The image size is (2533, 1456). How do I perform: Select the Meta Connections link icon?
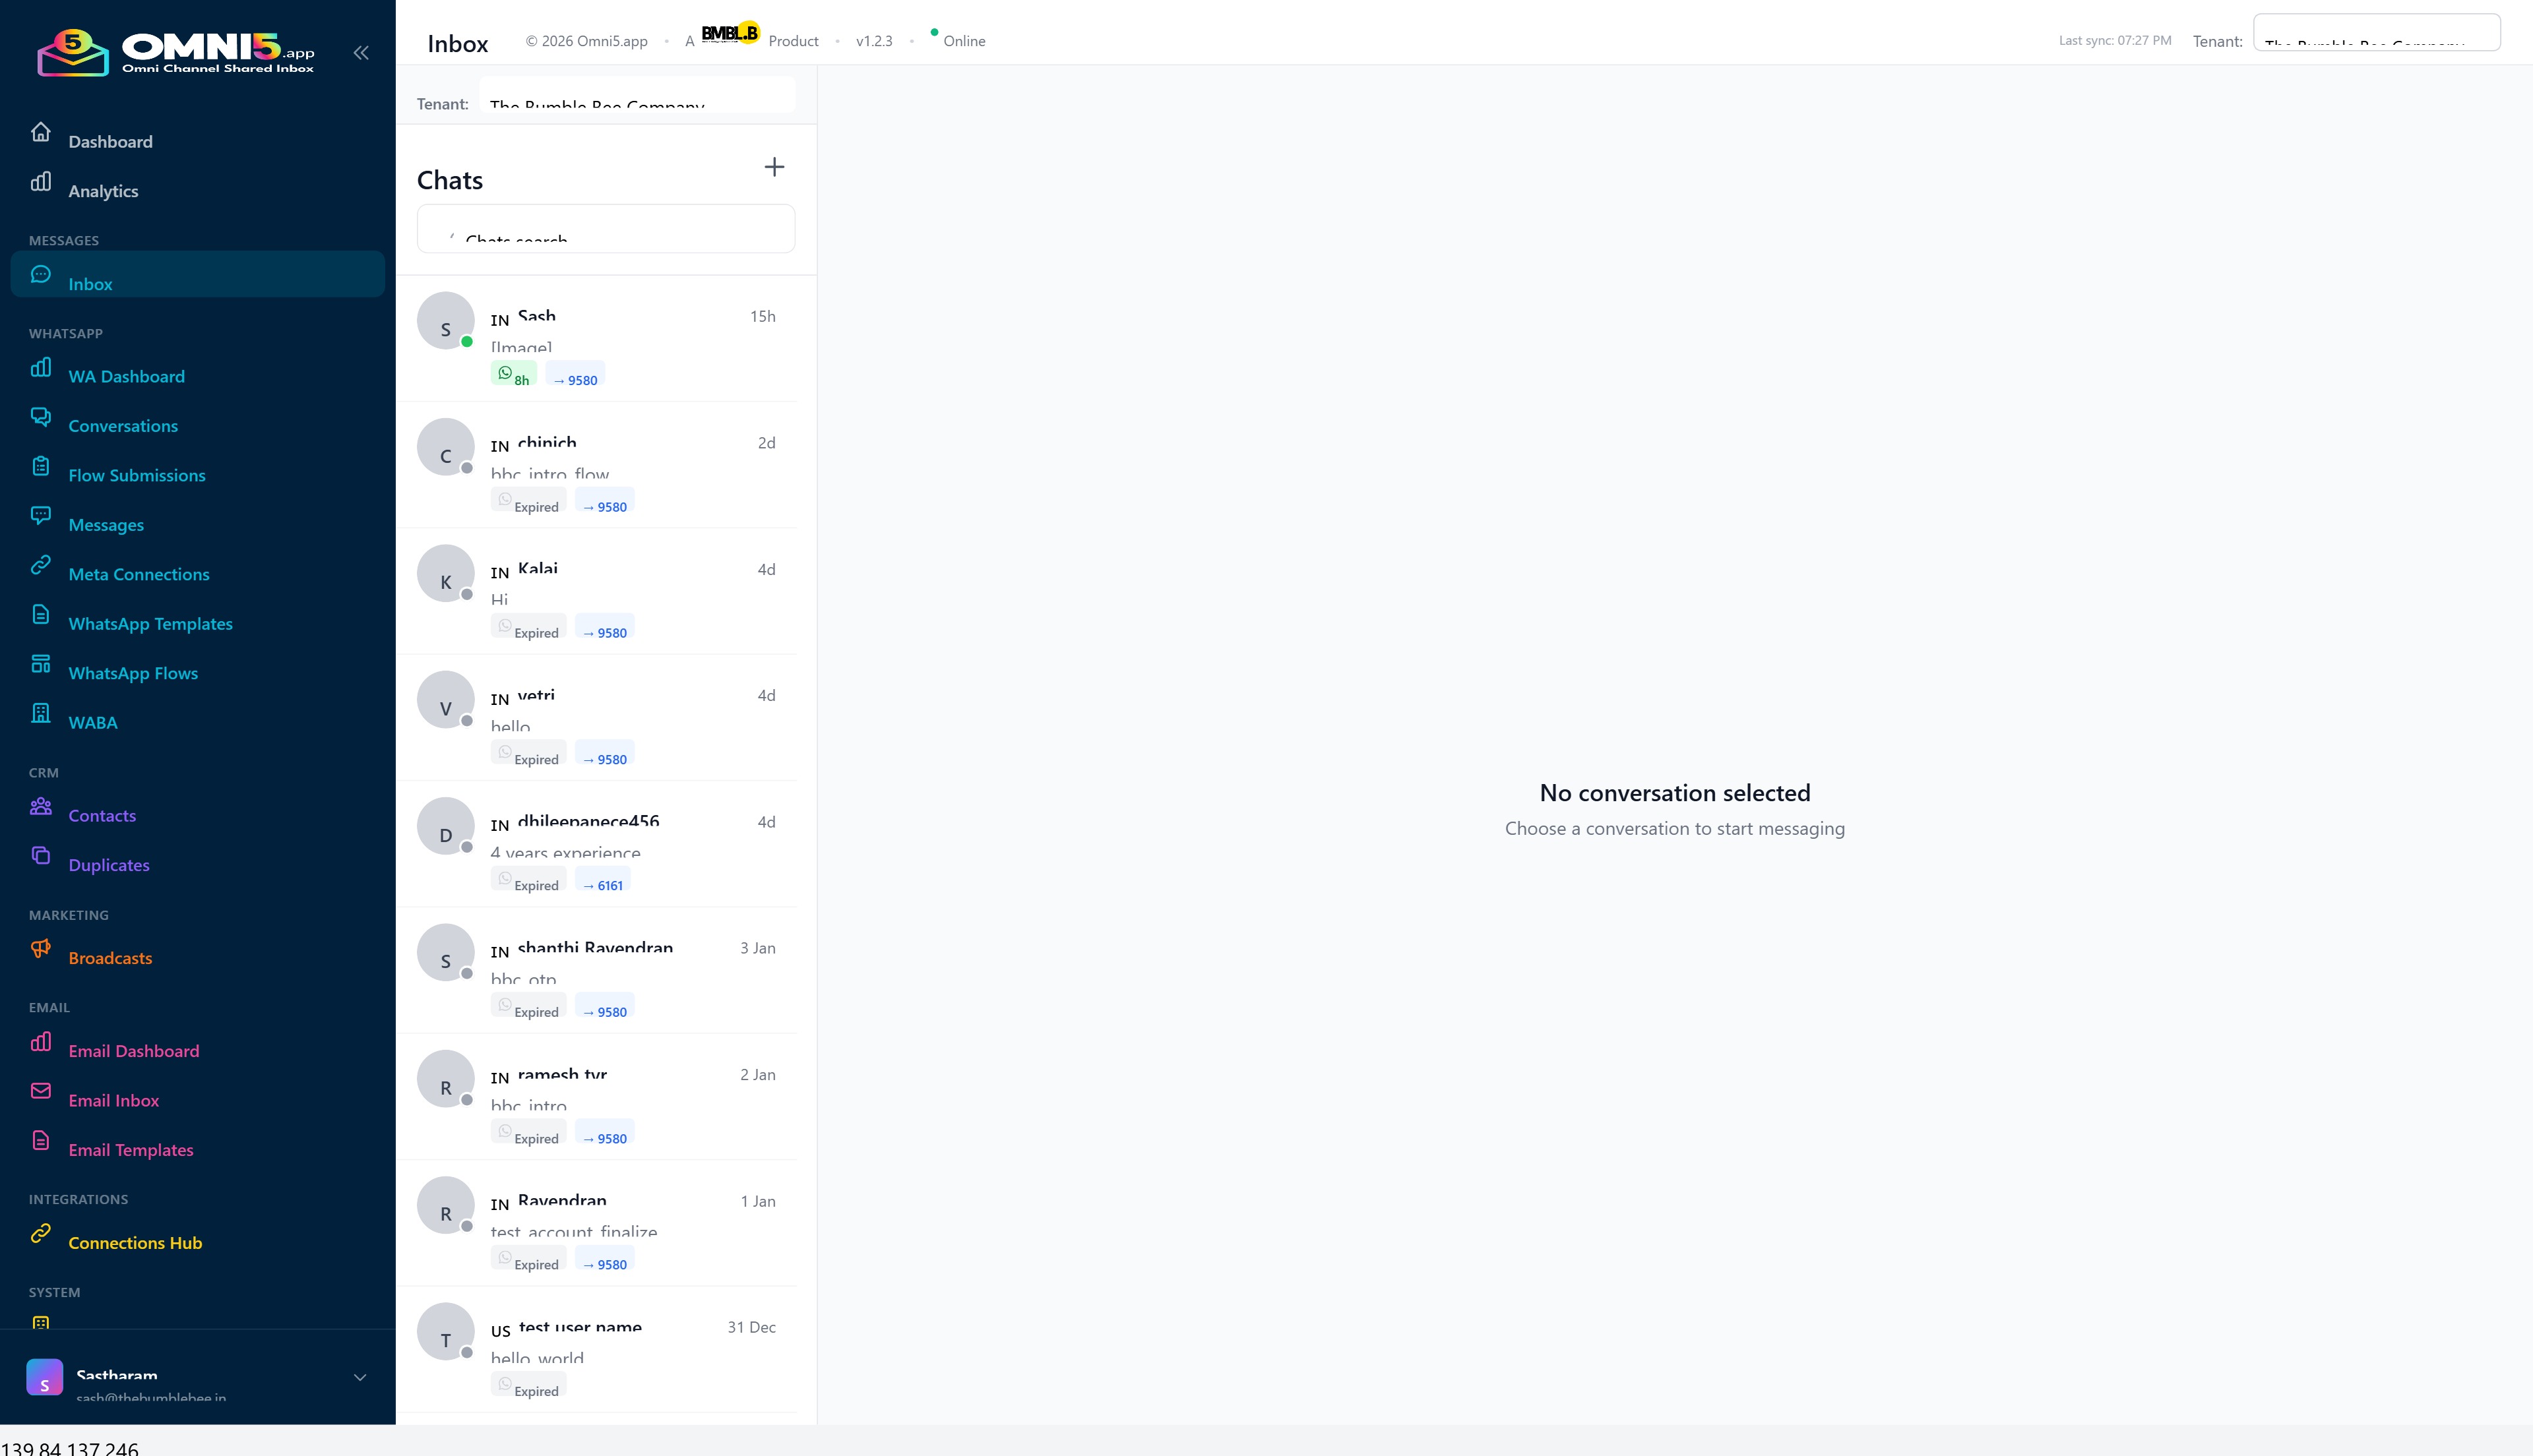click(x=41, y=564)
